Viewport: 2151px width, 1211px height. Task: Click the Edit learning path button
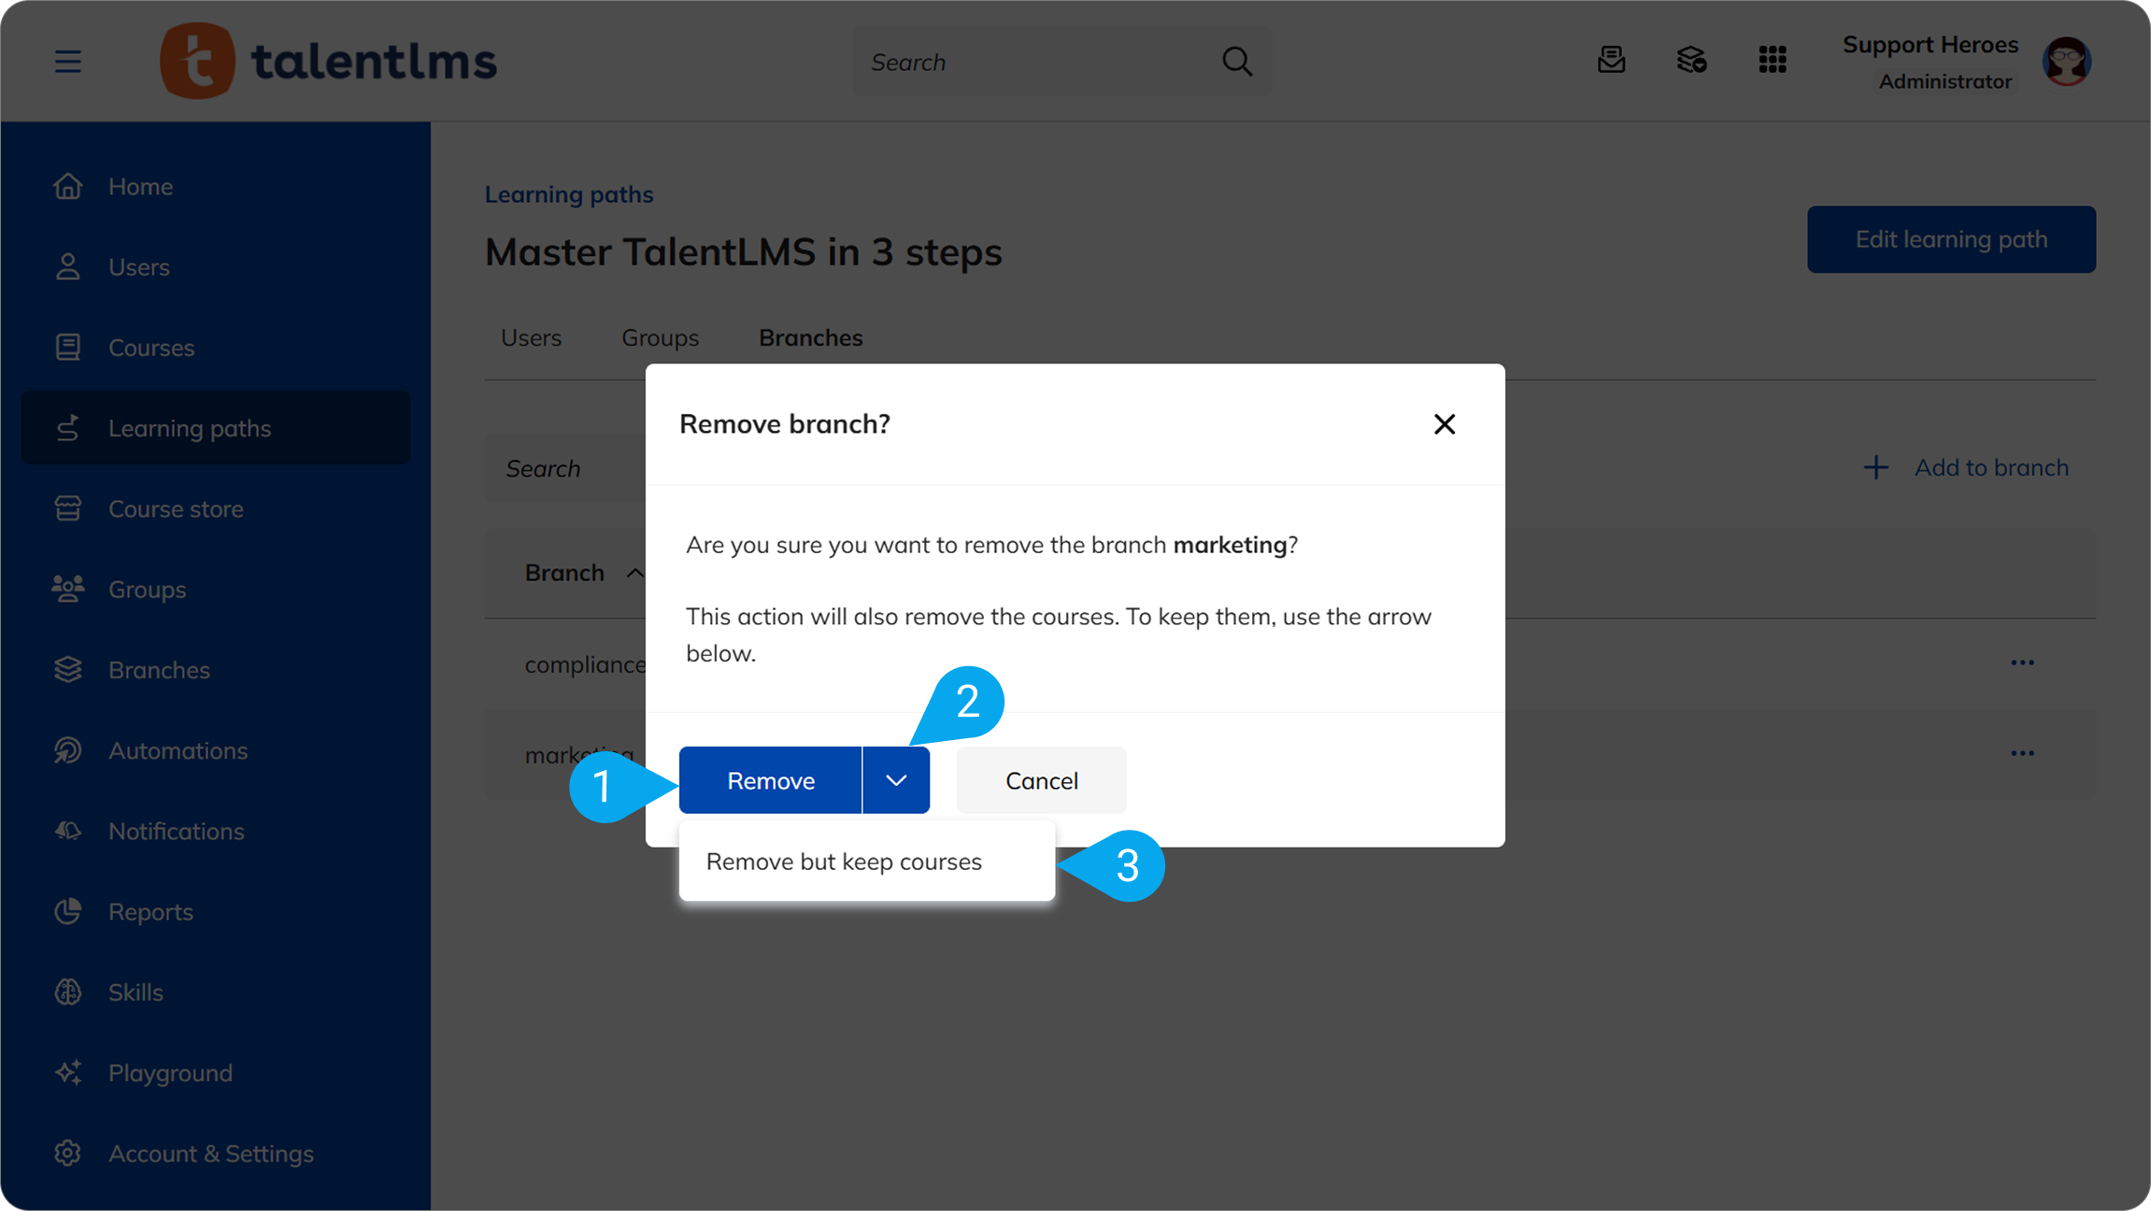(x=1951, y=239)
